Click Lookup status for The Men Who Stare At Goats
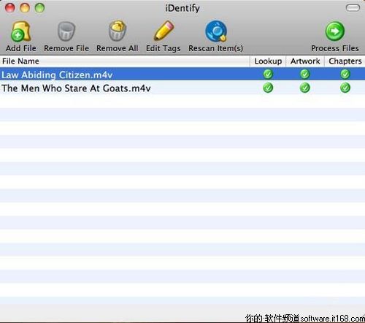365x323 pixels. [268, 88]
